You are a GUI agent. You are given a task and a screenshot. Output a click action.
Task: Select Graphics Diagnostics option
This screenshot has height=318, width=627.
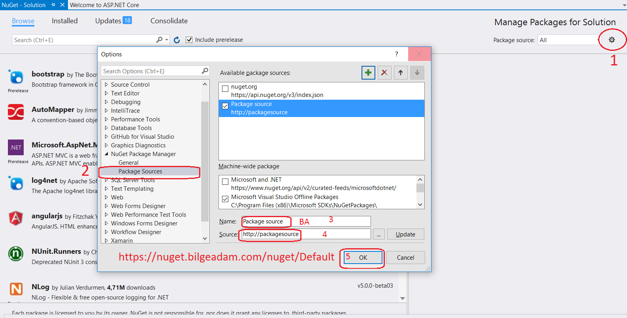tap(138, 145)
